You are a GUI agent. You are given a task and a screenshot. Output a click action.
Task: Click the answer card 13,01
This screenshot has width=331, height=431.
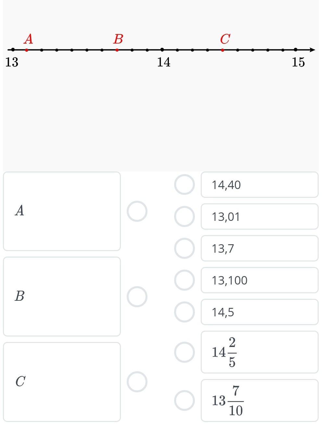260,217
